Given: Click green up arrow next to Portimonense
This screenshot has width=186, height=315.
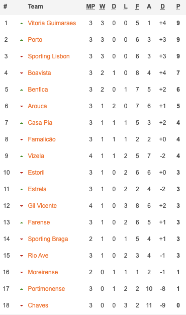Looking at the screenshot, I should pyautogui.click(x=22, y=289).
